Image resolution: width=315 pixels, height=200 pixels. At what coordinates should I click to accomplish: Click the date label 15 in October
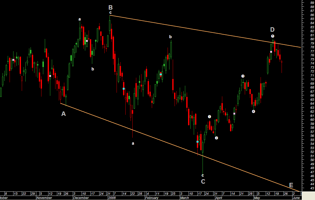16,194
